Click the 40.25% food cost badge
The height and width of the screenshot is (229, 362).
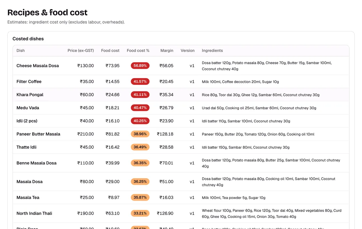pyautogui.click(x=140, y=121)
